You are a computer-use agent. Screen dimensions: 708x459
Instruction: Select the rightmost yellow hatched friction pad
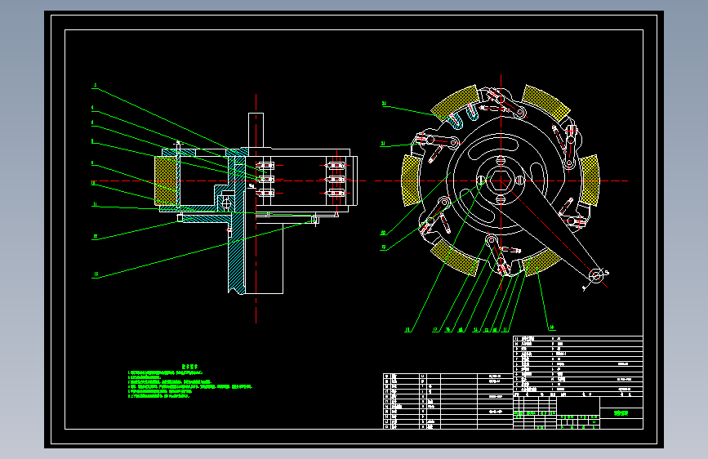point(590,180)
